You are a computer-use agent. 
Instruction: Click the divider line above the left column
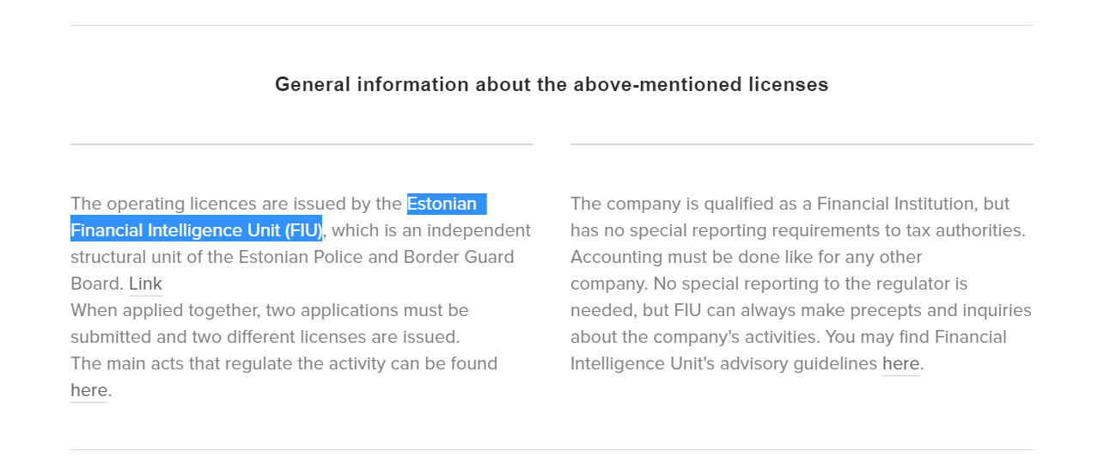[302, 144]
